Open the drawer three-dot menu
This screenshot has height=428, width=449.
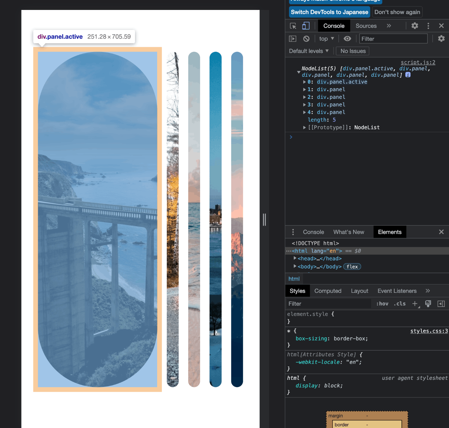(293, 232)
